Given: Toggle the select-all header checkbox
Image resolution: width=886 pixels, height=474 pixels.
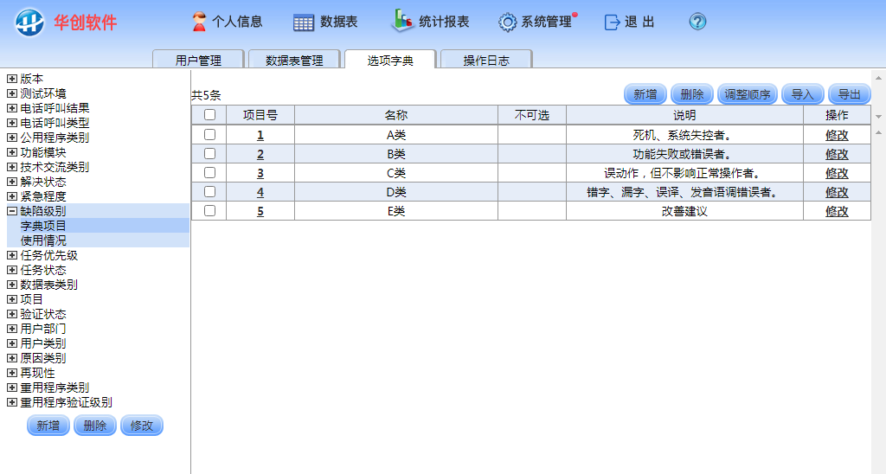Looking at the screenshot, I should (209, 115).
